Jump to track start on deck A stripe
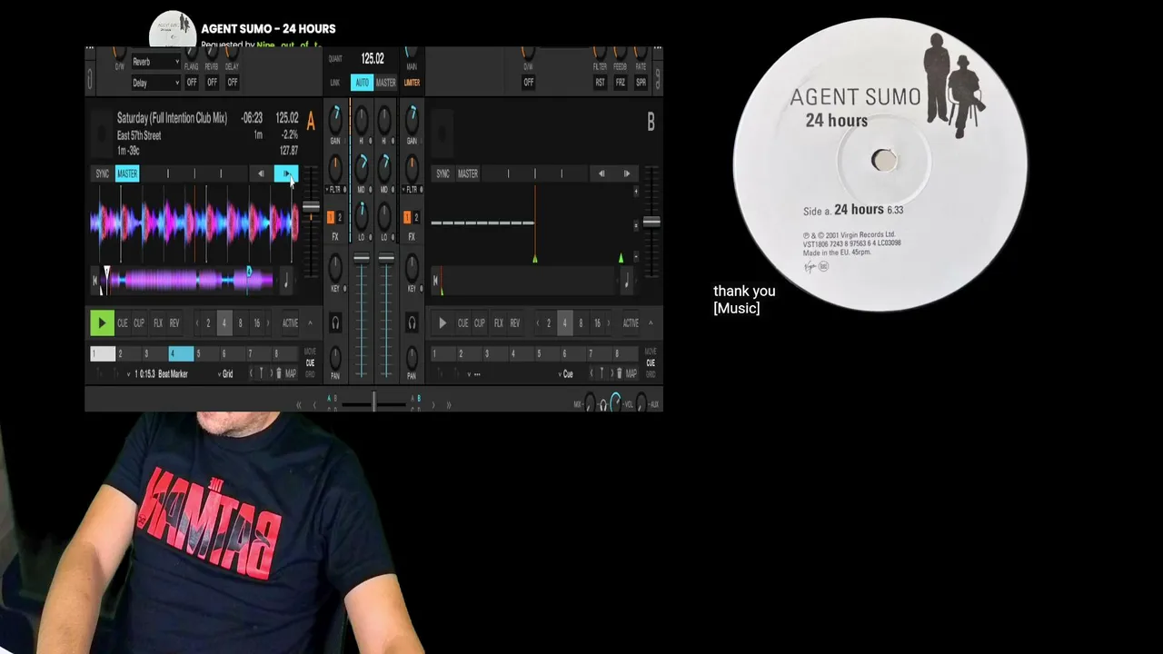Viewport: 1163px width, 654px height. point(95,282)
